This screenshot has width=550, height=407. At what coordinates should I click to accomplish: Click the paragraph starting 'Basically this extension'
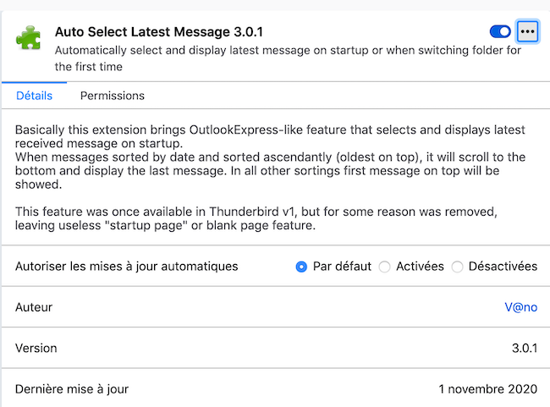(271, 137)
